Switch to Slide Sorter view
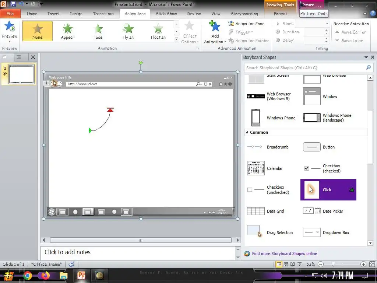The width and height of the screenshot is (377, 283). pos(286,264)
